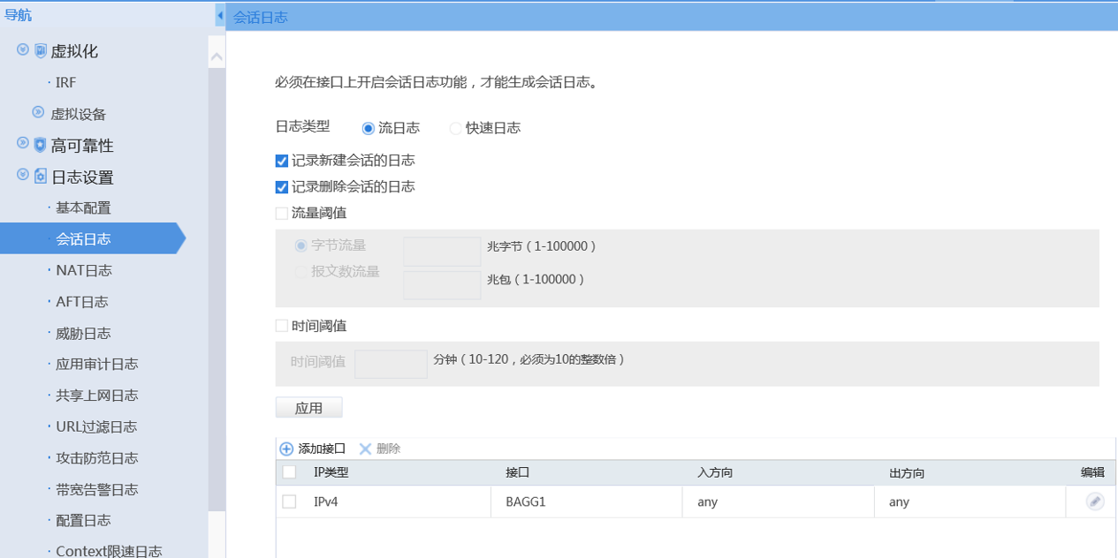Click the 会话日志 page title bar

pyautogui.click(x=672, y=17)
